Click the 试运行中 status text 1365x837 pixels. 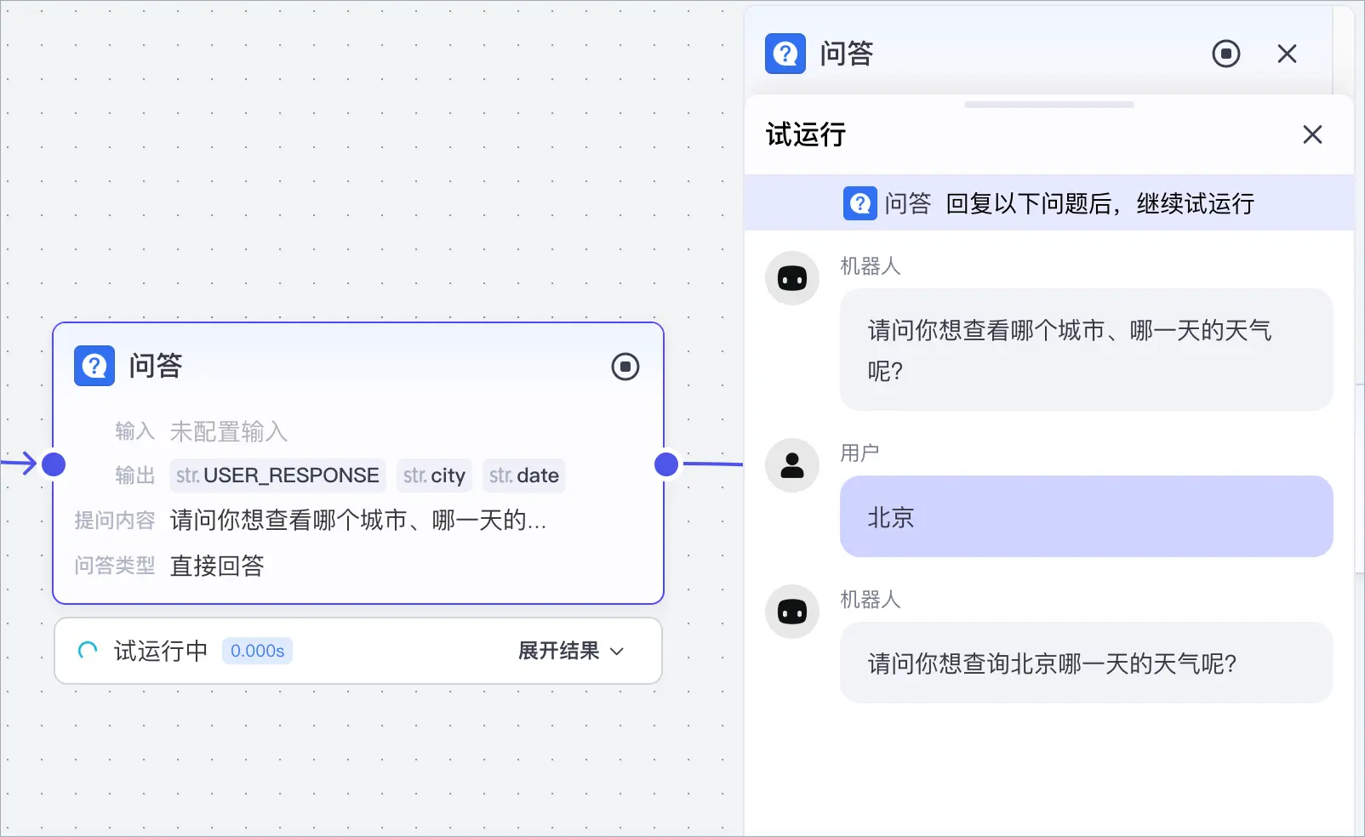coord(161,651)
